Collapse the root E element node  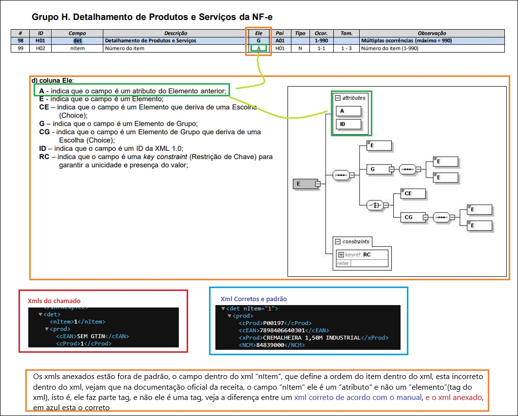point(317,183)
